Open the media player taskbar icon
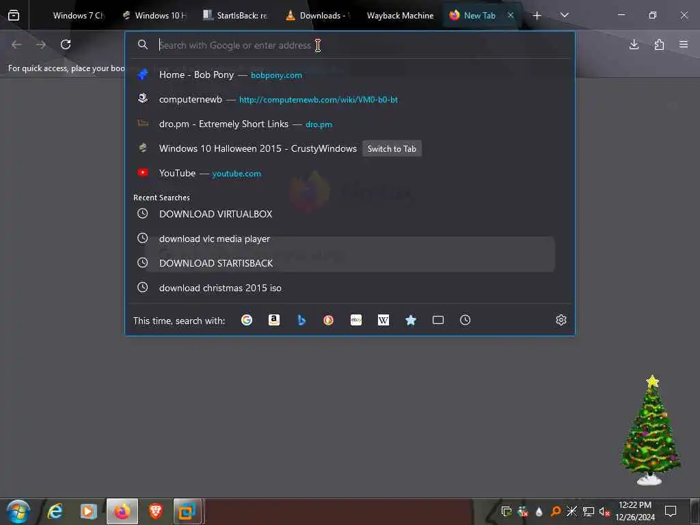 pyautogui.click(x=88, y=511)
